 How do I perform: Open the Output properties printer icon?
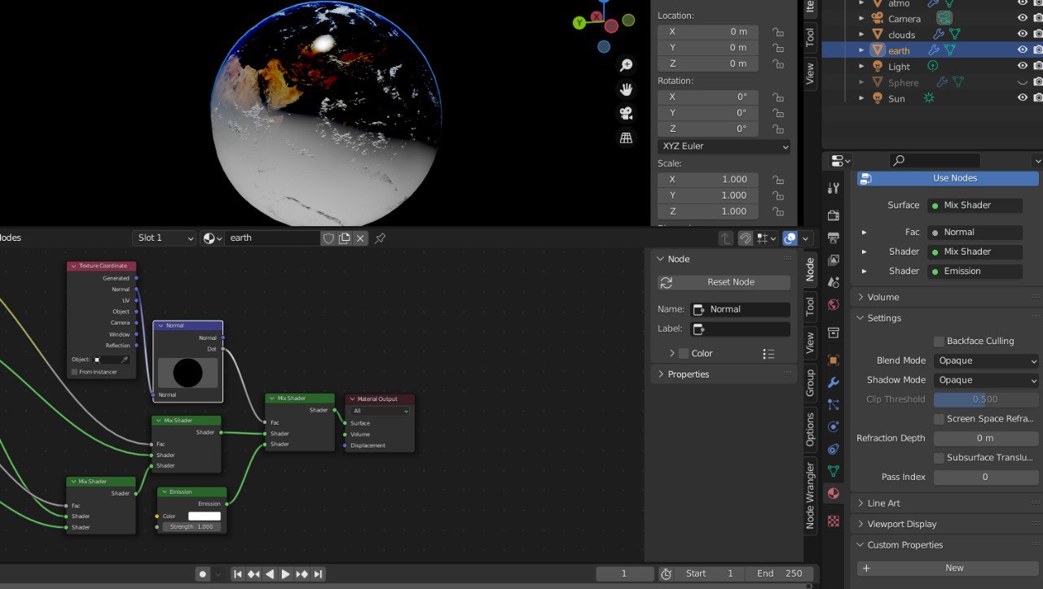(x=833, y=238)
